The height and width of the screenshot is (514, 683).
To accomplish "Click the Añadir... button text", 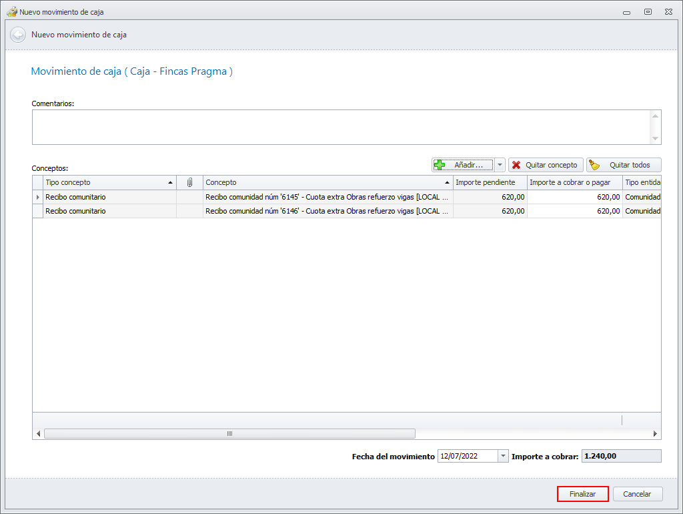I will pos(468,165).
